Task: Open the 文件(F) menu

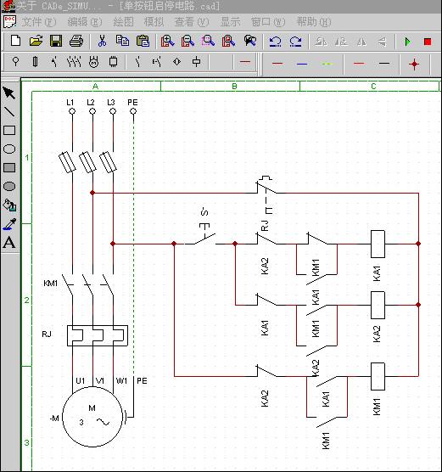Action: pyautogui.click(x=39, y=22)
